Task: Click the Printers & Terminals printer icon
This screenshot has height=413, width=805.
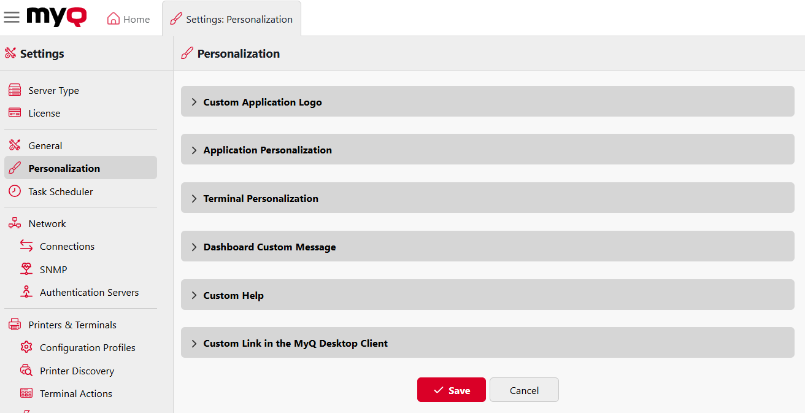Action: pyautogui.click(x=14, y=324)
